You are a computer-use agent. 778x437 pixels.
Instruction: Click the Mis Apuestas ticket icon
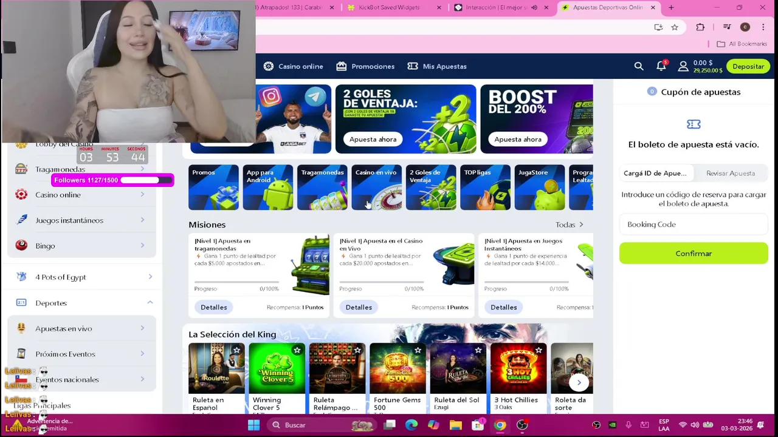(x=413, y=66)
